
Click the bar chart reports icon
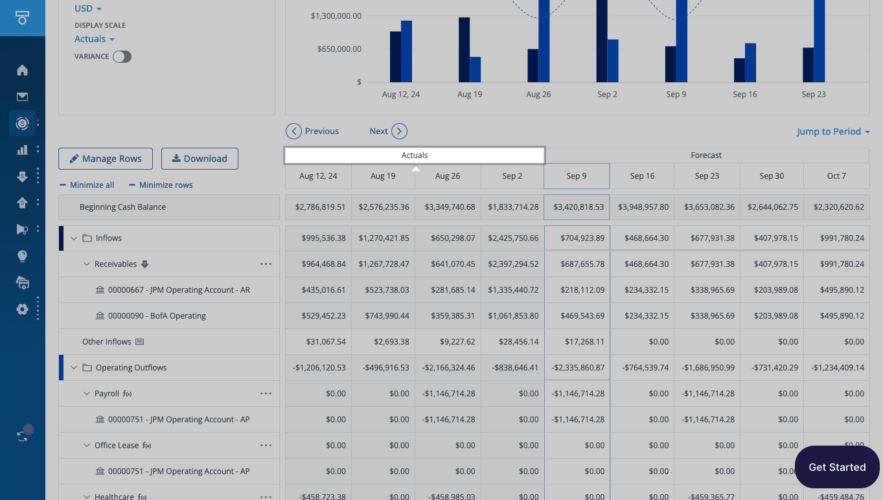[x=22, y=150]
